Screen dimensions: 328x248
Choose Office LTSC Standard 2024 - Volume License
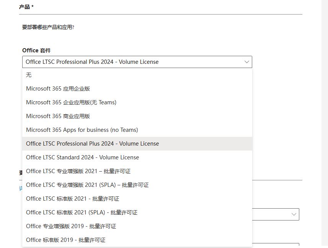82,157
